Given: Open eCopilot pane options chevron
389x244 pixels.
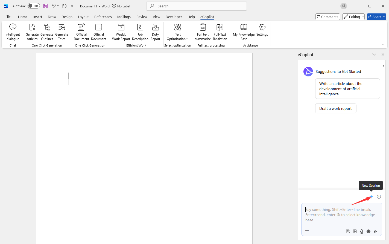Looking at the screenshot, I should [374, 54].
